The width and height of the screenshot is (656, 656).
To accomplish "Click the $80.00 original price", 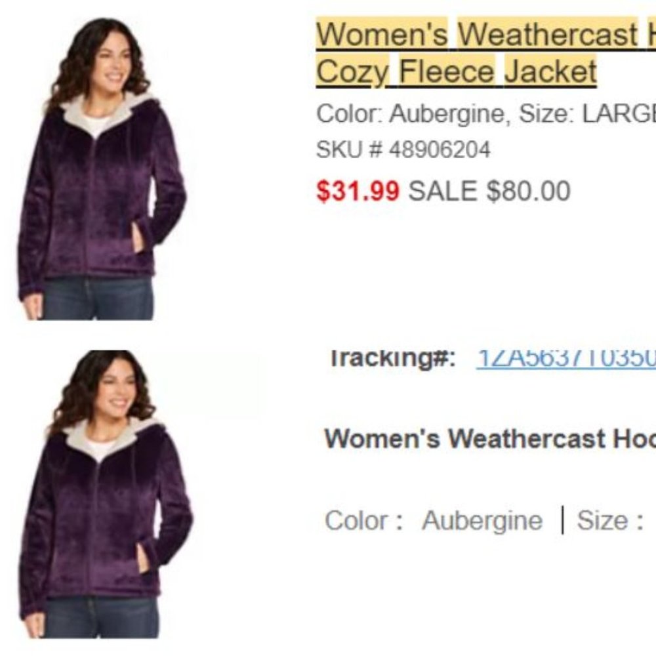I will [528, 191].
